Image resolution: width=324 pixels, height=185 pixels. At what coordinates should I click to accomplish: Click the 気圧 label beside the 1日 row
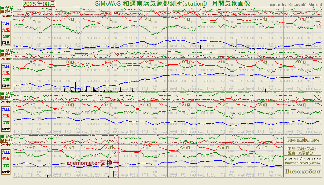6,23
